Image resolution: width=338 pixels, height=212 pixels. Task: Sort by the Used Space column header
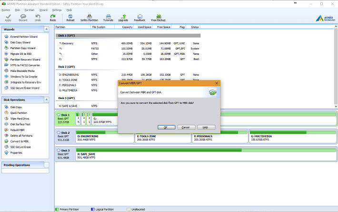tap(143, 27)
